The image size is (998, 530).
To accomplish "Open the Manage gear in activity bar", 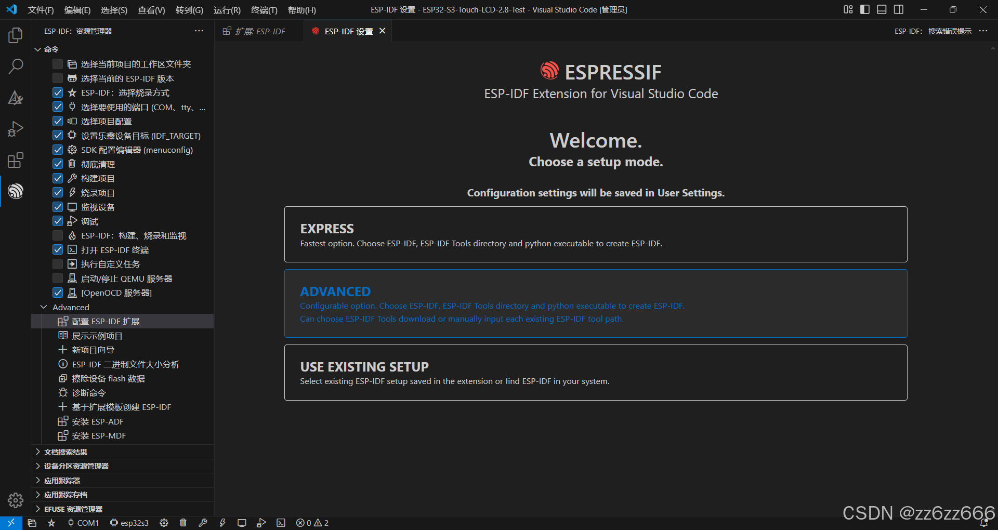I will 16,500.
